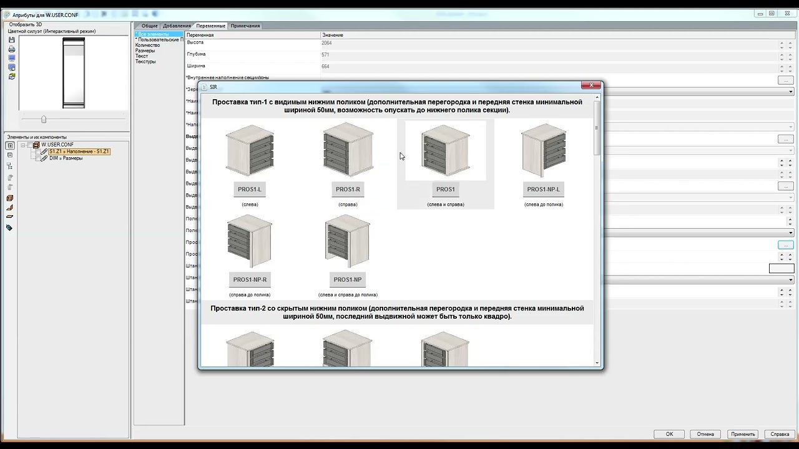Click the browse button on the Внутреннее наполнение row

[x=785, y=80]
